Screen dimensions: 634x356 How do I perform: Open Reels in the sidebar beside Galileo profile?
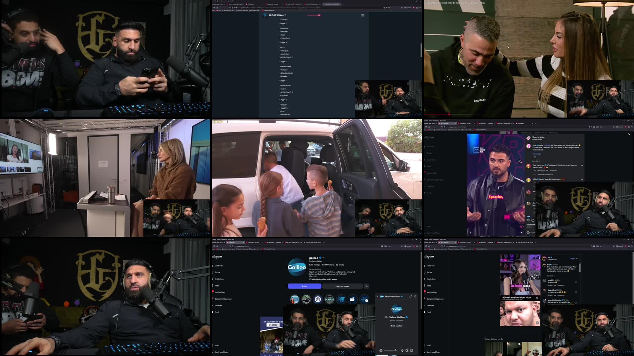217,285
